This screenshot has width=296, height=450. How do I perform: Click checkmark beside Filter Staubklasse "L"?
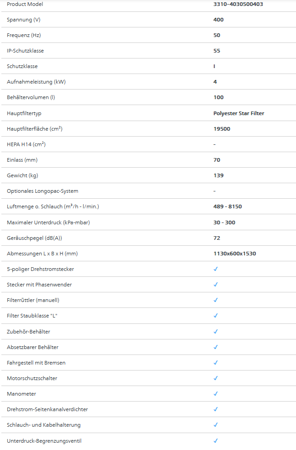[x=216, y=315]
